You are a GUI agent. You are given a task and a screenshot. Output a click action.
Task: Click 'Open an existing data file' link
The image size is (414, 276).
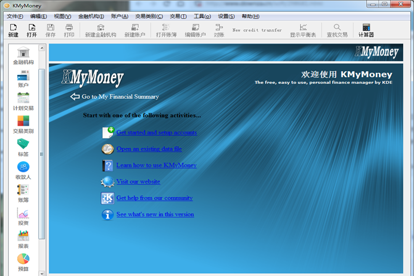pyautogui.click(x=149, y=149)
